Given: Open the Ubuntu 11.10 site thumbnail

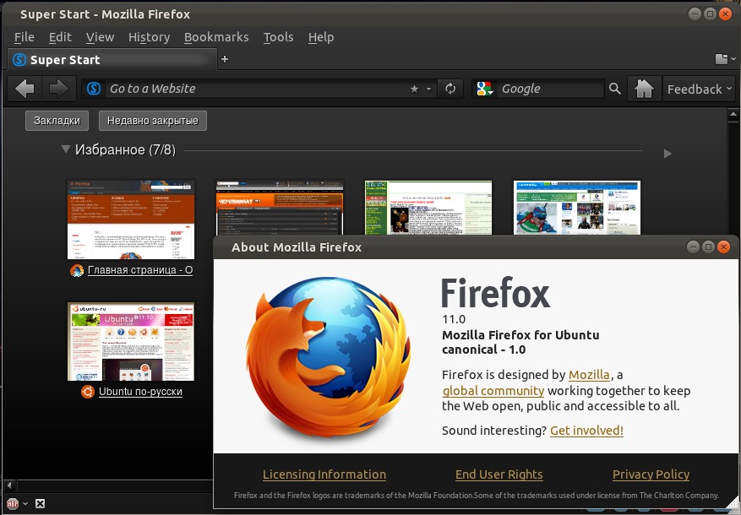Looking at the screenshot, I should click(131, 341).
